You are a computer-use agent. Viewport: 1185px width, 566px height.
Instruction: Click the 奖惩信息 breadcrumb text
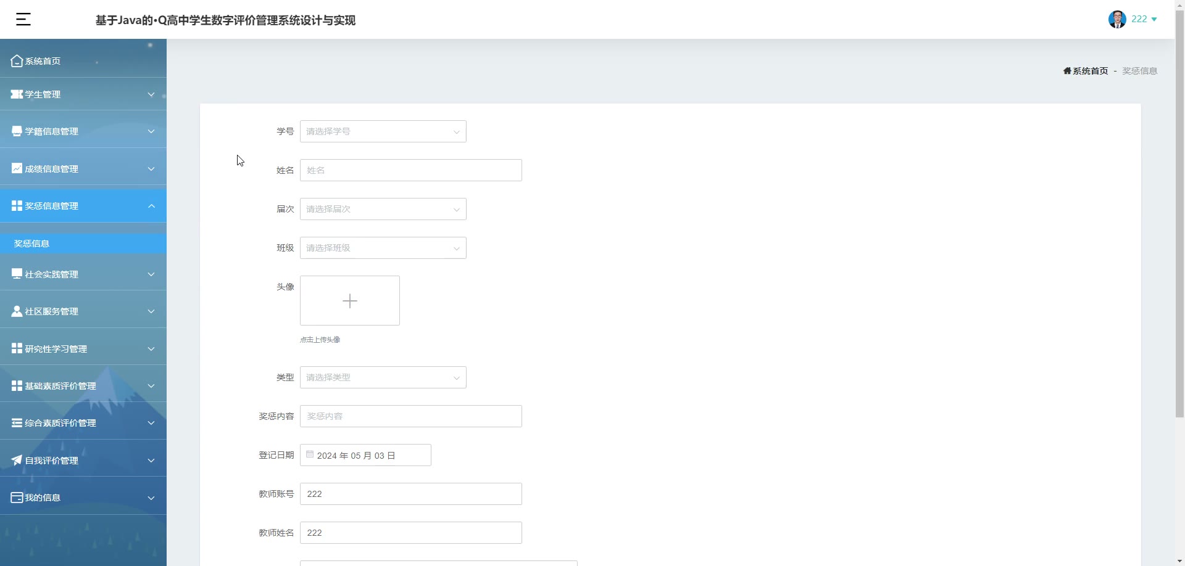click(1139, 71)
